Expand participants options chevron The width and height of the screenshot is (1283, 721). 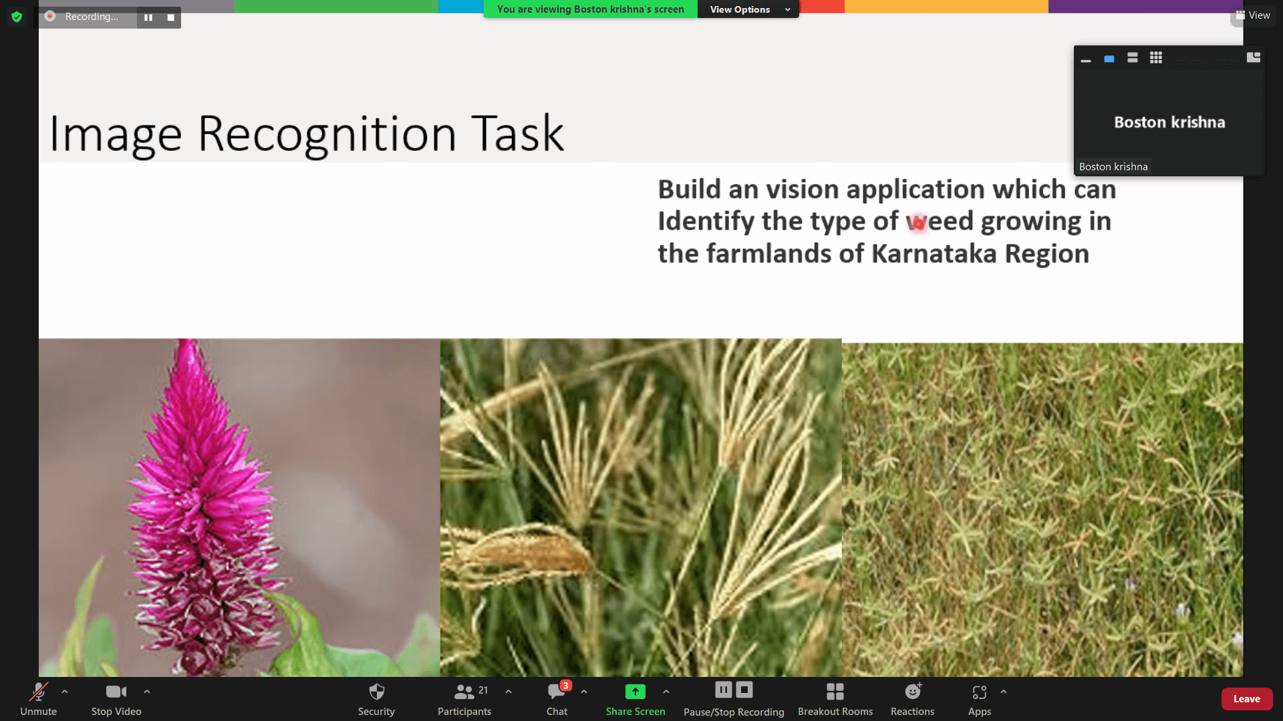[x=509, y=692]
